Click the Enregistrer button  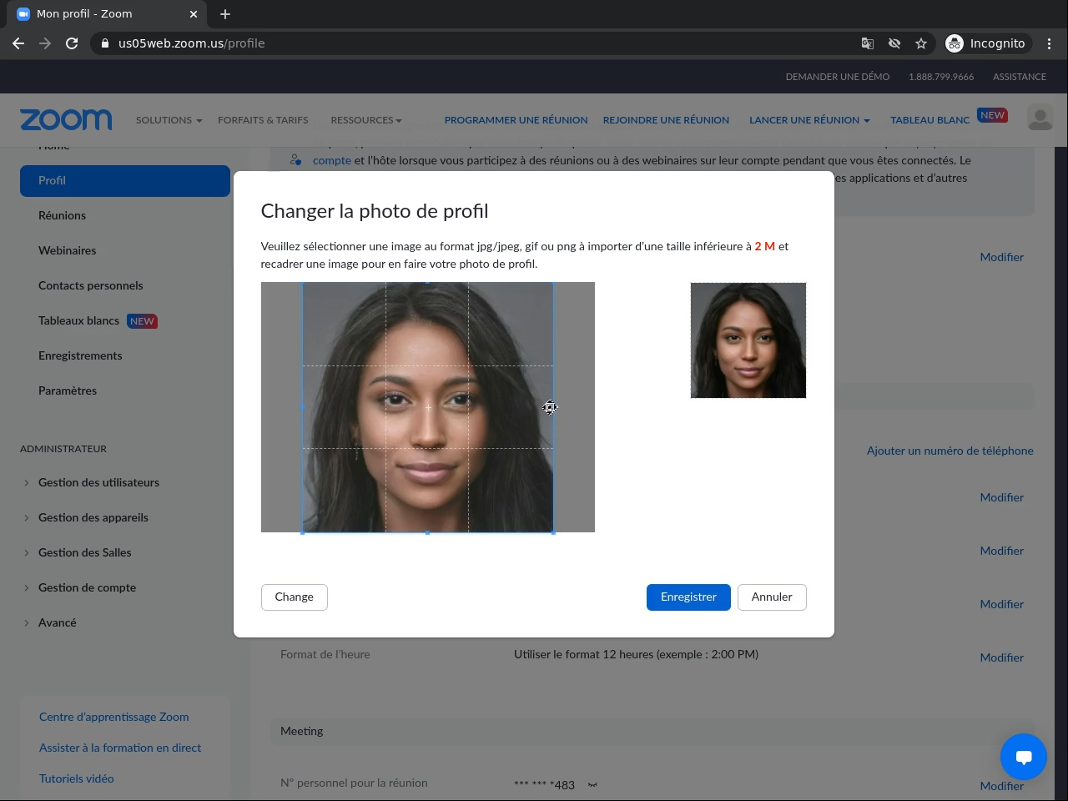pyautogui.click(x=688, y=597)
